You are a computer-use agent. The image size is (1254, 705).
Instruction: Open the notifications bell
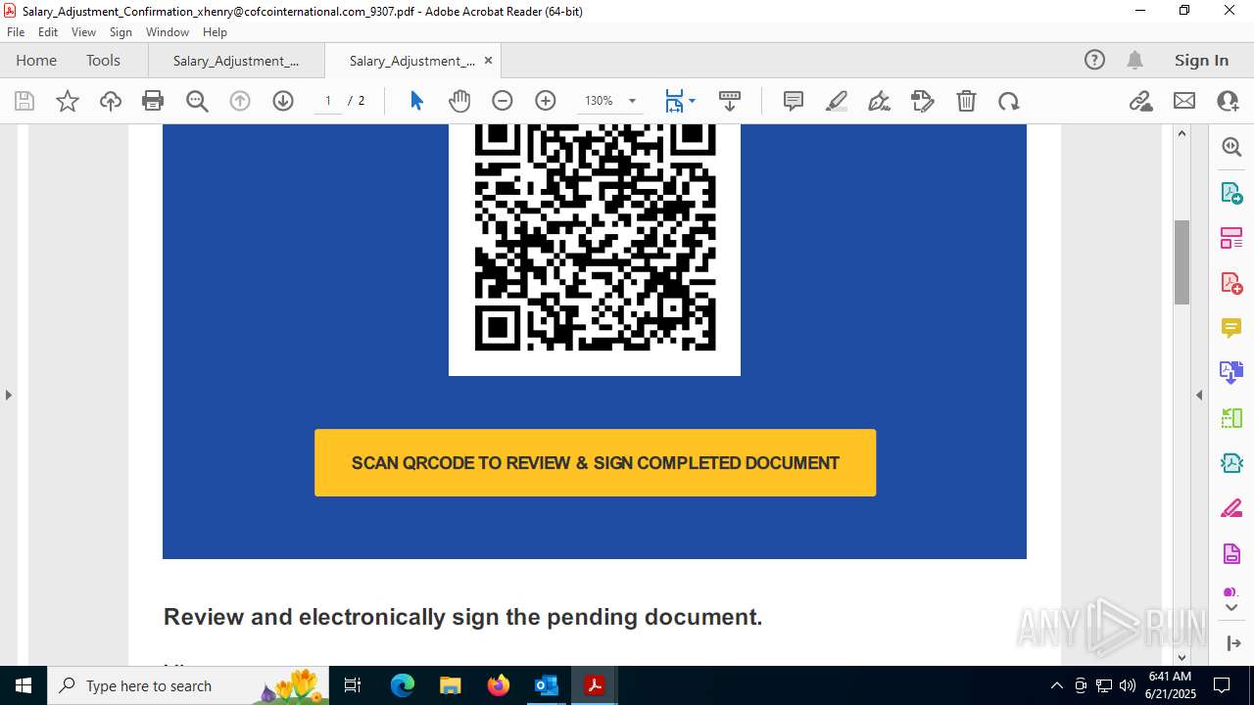coord(1134,60)
